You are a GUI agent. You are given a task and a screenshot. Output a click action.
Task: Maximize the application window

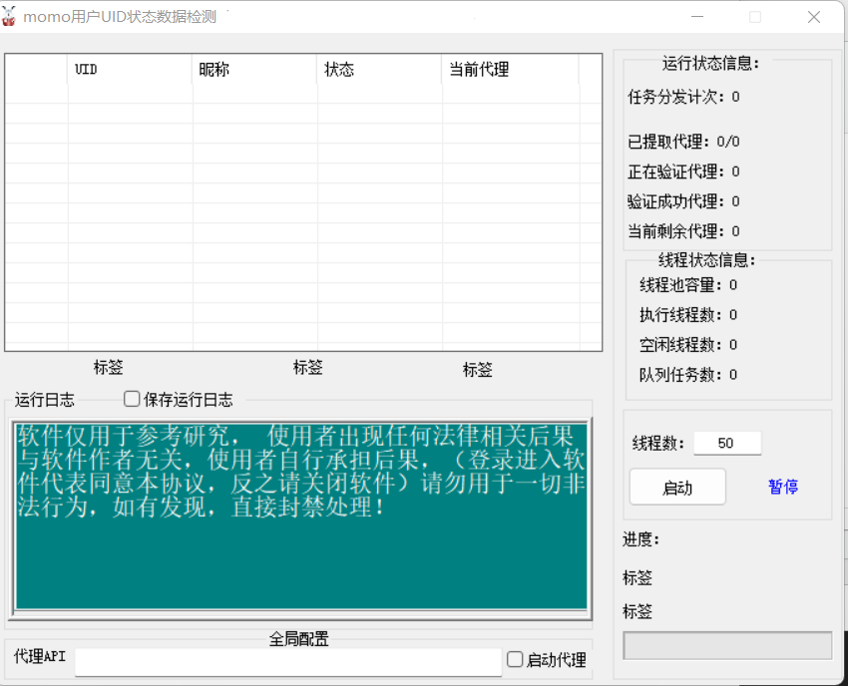pos(755,17)
